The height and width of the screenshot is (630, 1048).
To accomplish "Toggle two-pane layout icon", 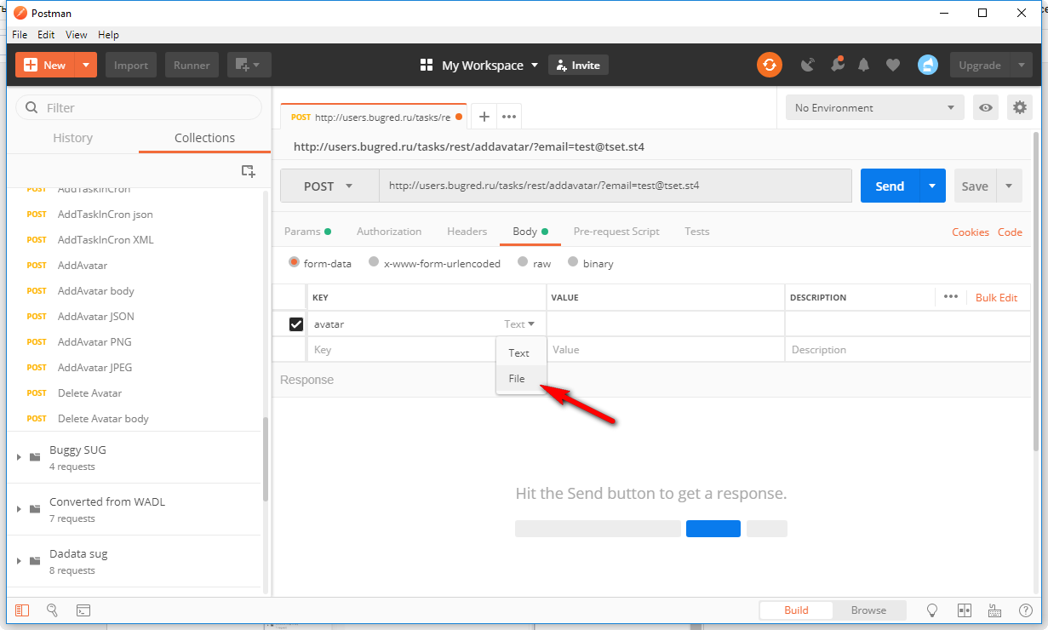I will tap(965, 610).
